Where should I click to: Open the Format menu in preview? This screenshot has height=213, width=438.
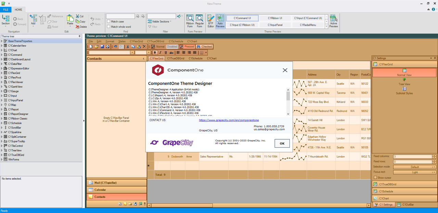(110, 41)
